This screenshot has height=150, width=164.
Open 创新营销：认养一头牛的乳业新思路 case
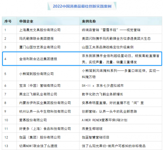click(x=109, y=112)
